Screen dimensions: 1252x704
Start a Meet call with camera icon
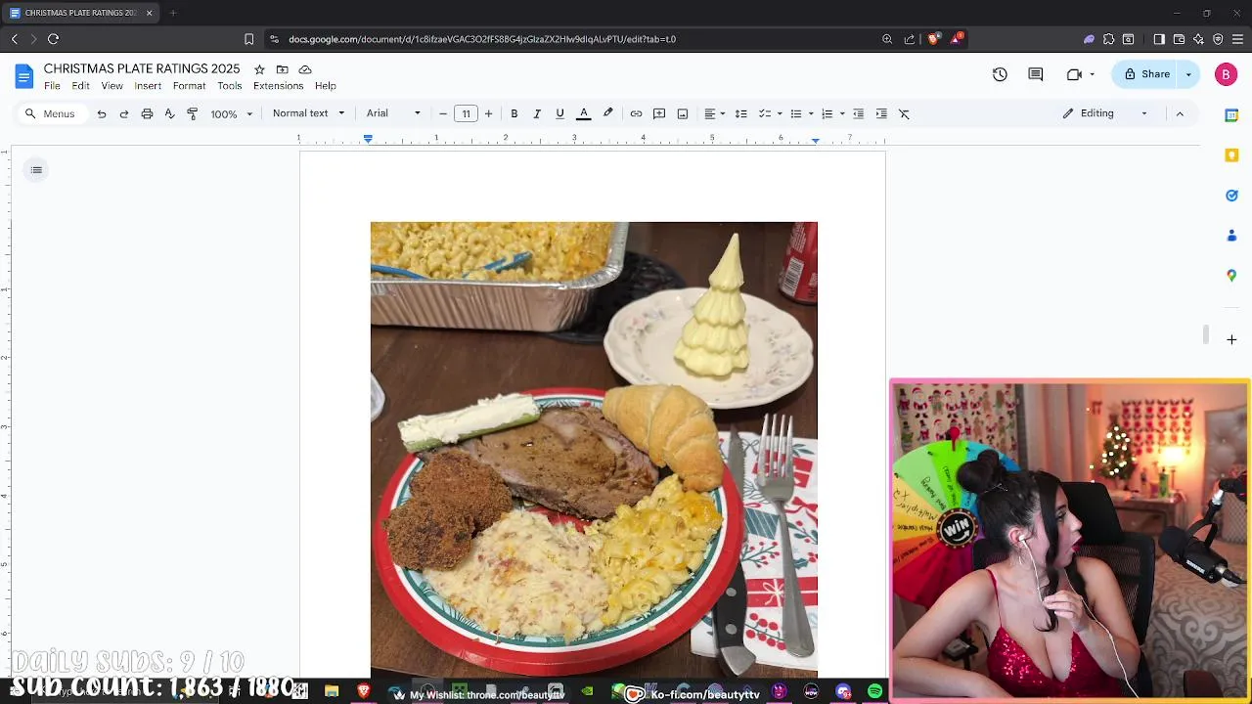[x=1074, y=74]
